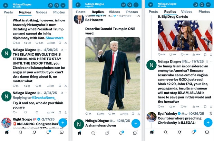214x141 pixels.
Task: Open messages envelope in right bottom bar
Action: click(x=207, y=132)
